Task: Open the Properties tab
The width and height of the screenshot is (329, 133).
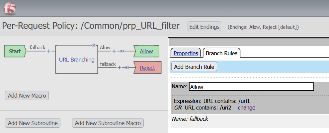Action: click(x=186, y=53)
